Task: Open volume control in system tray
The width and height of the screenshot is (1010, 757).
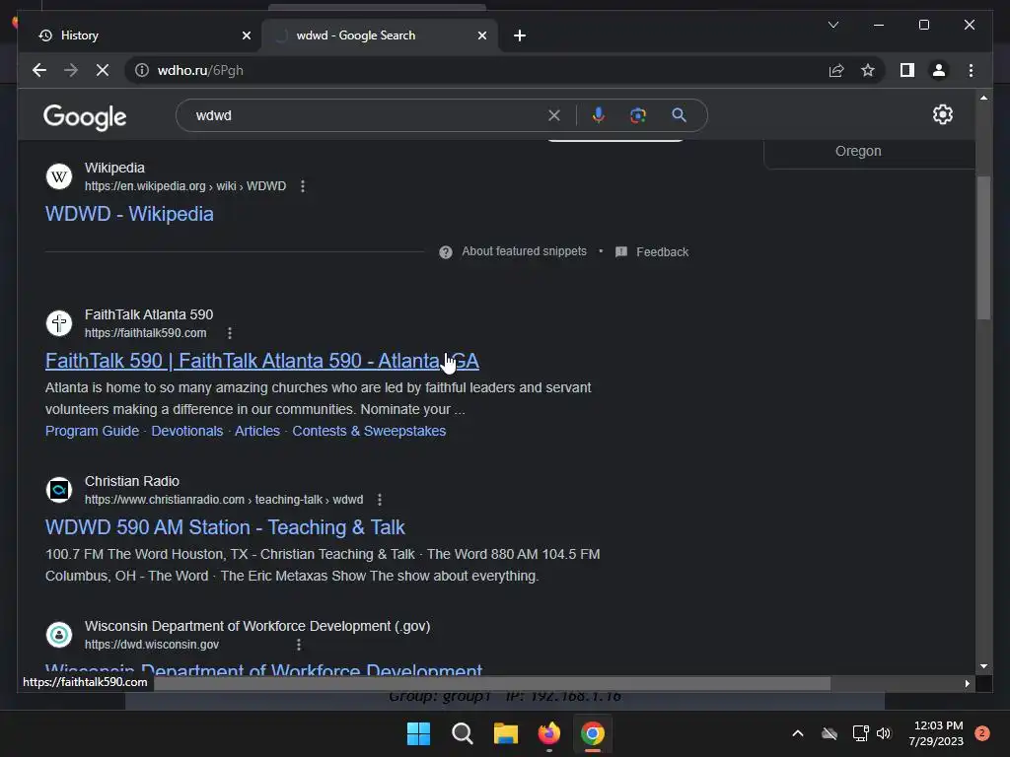Action: (884, 733)
